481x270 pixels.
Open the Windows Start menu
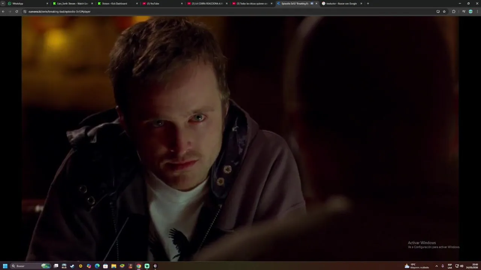pos(5,266)
